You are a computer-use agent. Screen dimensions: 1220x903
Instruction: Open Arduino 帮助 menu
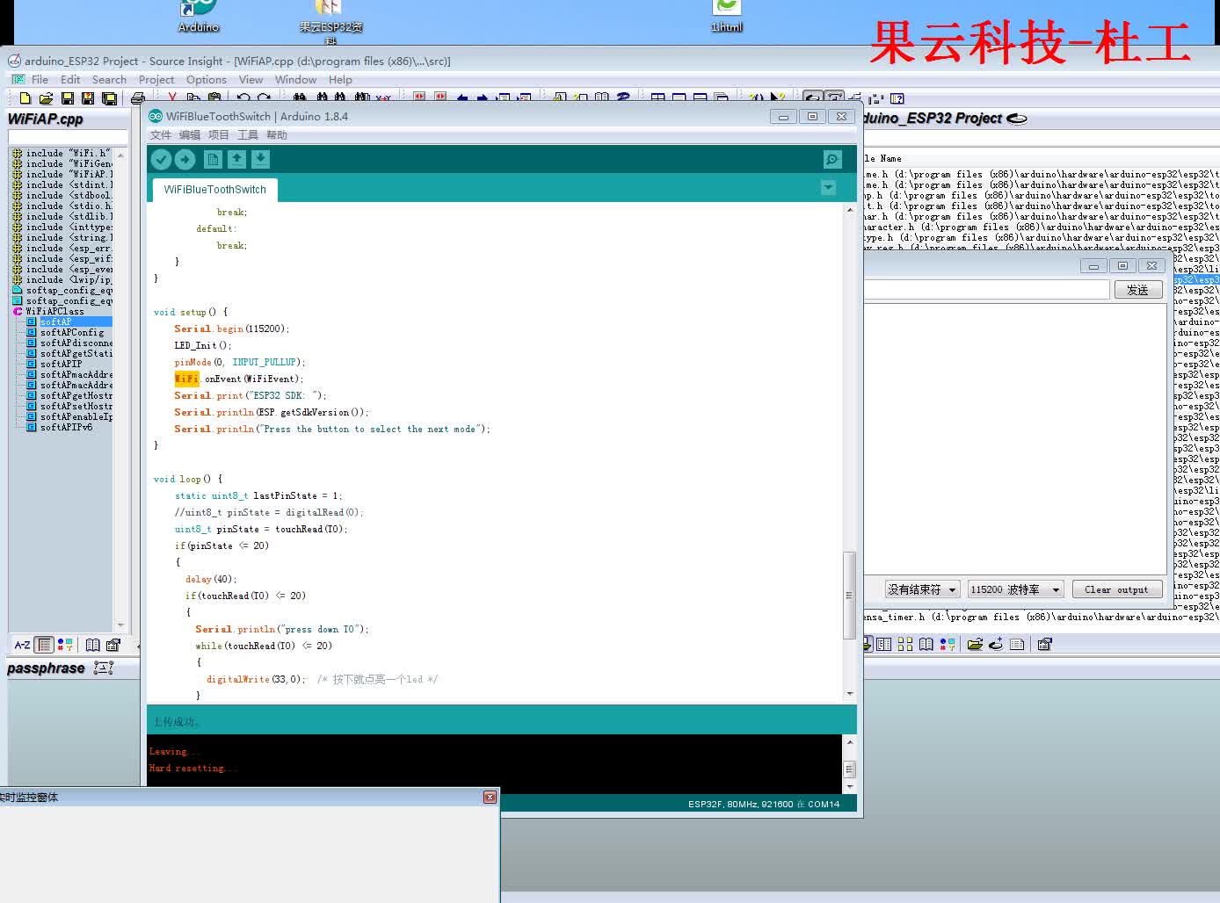pyautogui.click(x=277, y=134)
